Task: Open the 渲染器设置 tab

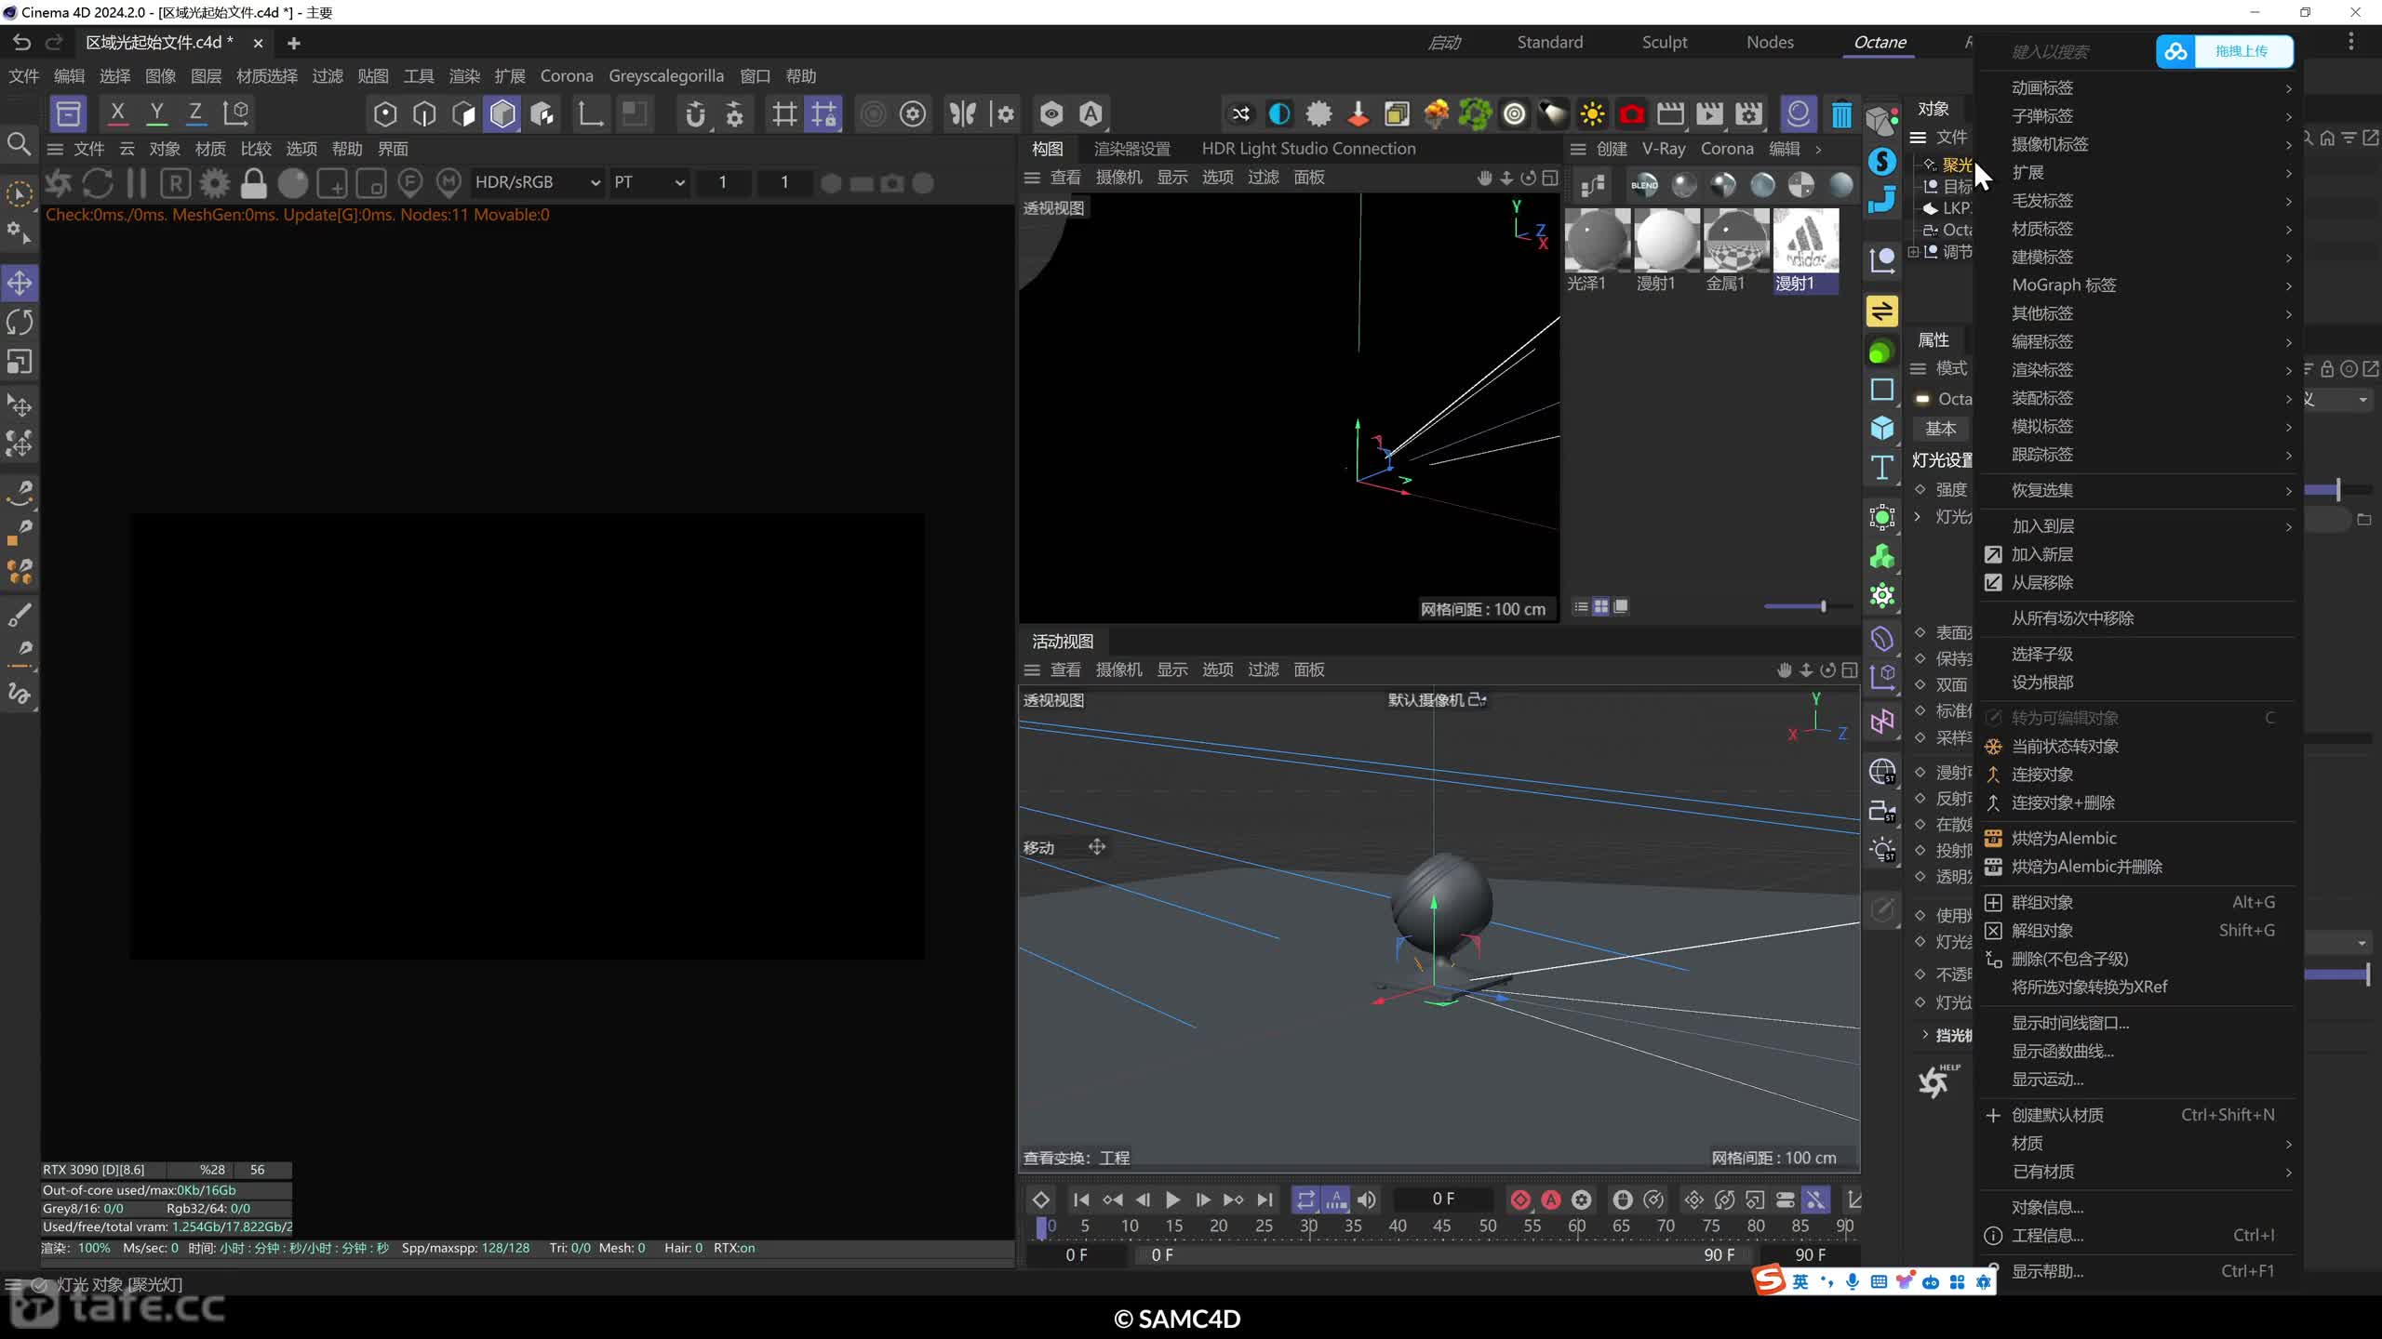Action: point(1131,149)
